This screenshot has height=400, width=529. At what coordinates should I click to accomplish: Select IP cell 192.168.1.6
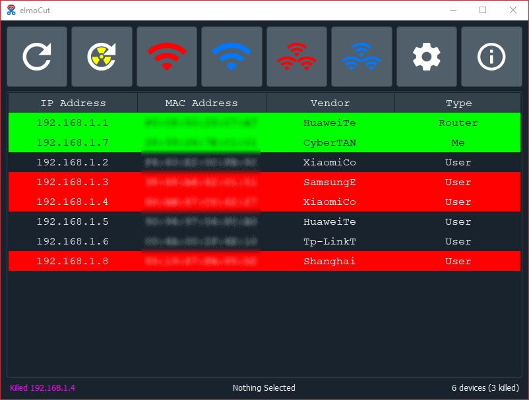(x=73, y=241)
